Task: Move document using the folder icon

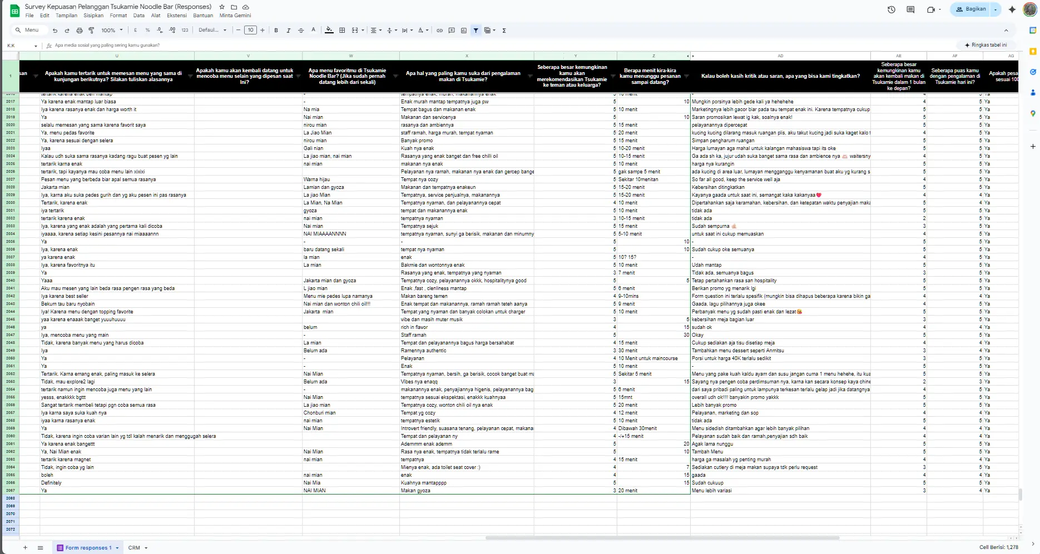Action: coord(234,7)
